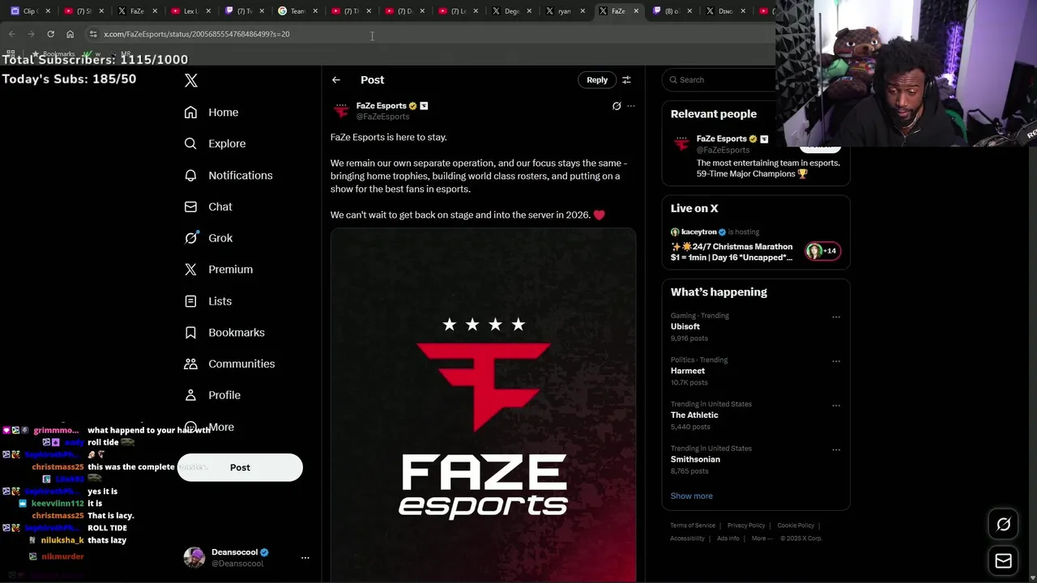Click the Reply button
The height and width of the screenshot is (583, 1037).
click(x=597, y=80)
